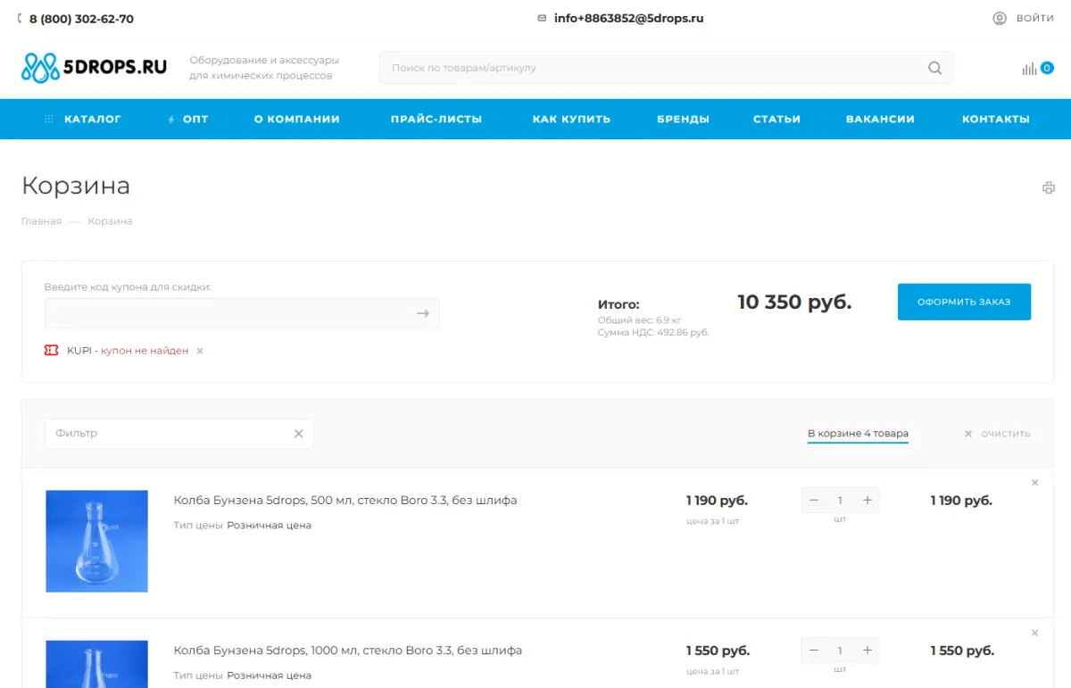
Task: Open the compare list icon
Action: [1029, 69]
